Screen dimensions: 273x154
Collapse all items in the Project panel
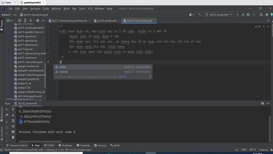pyautogui.click(x=31, y=21)
